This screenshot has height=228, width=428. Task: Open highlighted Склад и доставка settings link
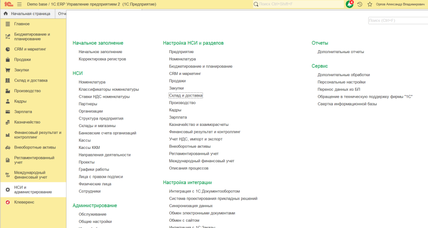coord(186,95)
